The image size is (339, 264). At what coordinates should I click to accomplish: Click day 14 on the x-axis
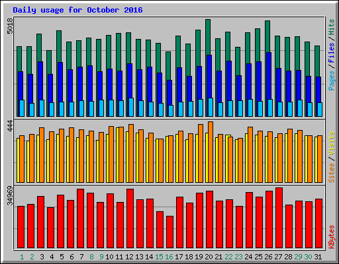149,257
